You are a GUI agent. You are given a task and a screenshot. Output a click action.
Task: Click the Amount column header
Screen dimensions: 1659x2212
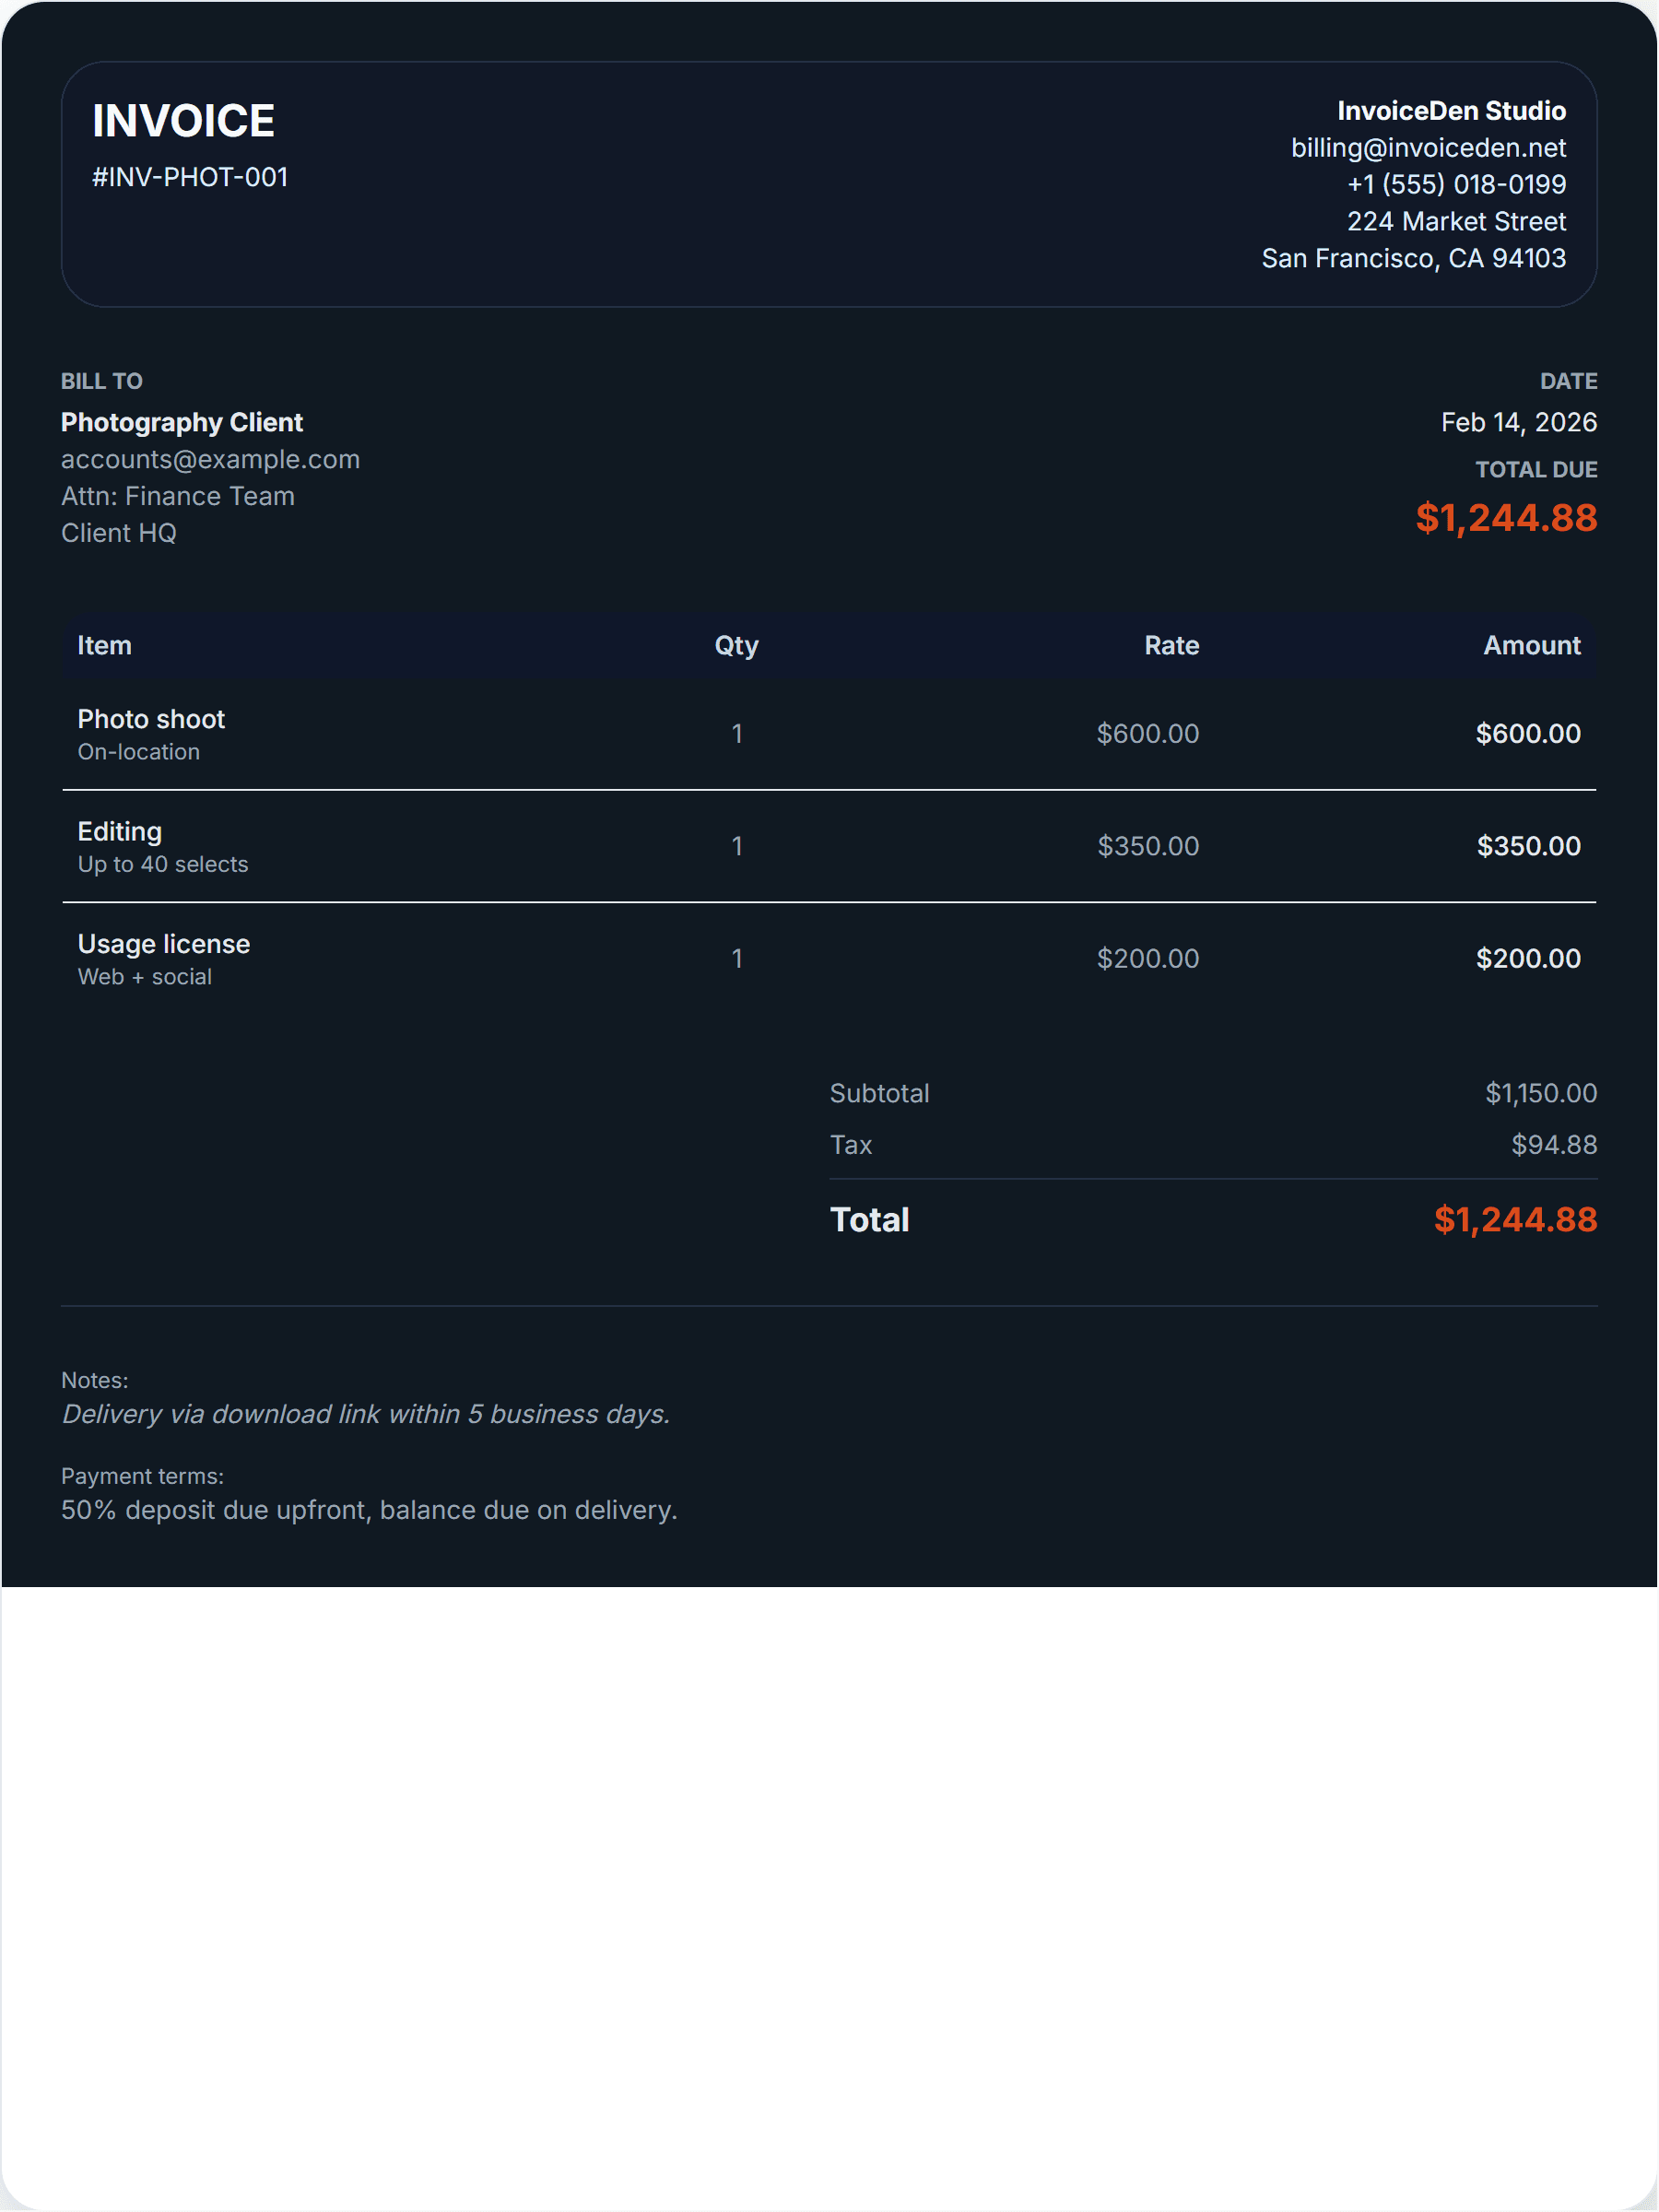pyautogui.click(x=1530, y=646)
